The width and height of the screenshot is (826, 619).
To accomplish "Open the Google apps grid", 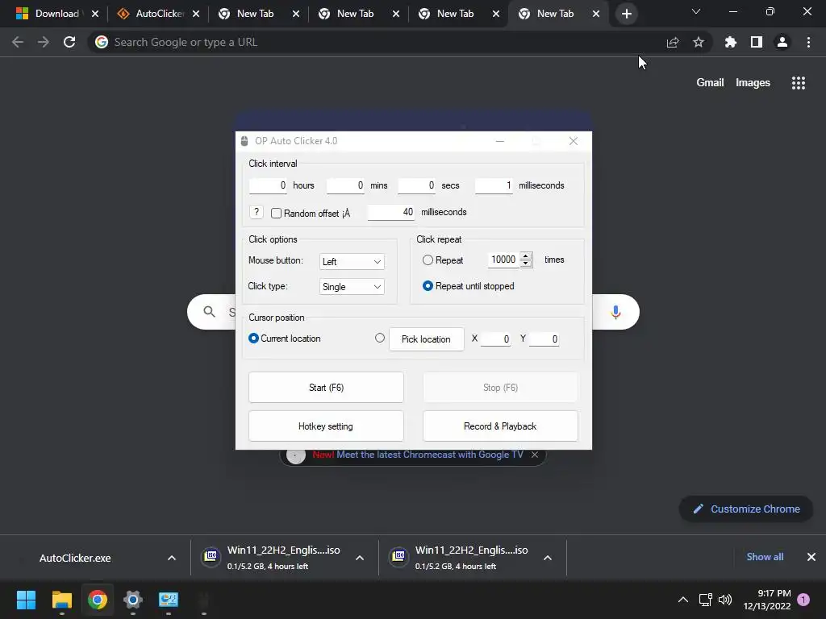I will (799, 83).
